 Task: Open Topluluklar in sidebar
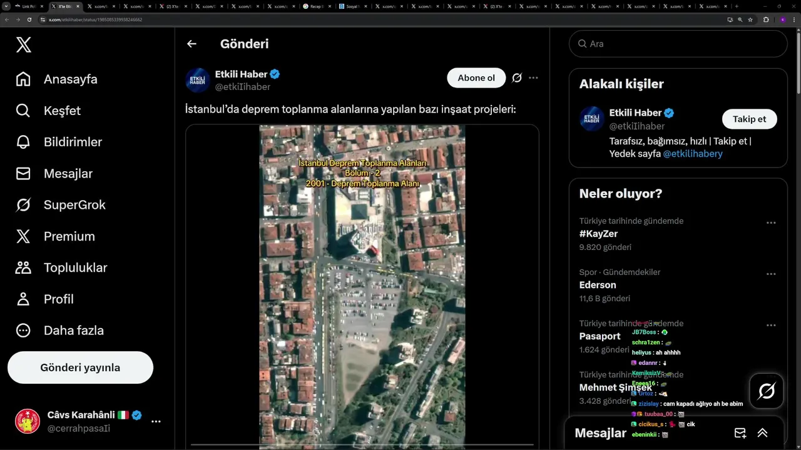pos(76,267)
